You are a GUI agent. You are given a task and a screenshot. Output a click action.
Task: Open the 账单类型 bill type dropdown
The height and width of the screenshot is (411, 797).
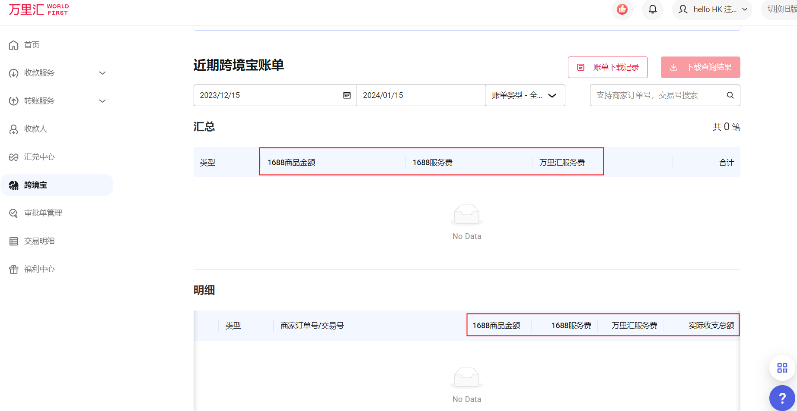(x=525, y=95)
